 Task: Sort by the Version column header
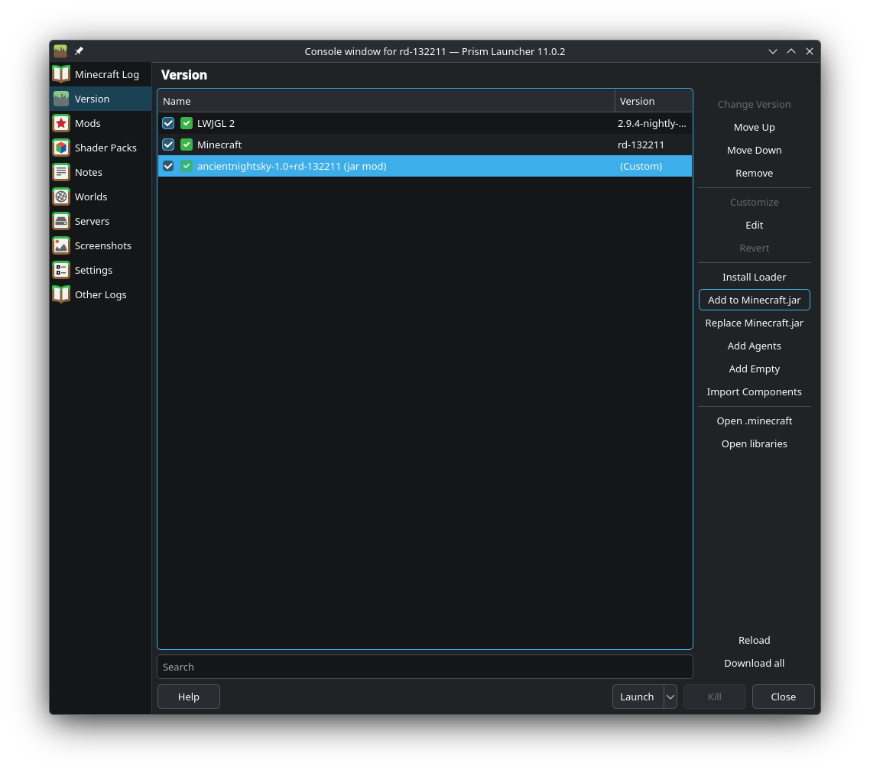pos(654,101)
